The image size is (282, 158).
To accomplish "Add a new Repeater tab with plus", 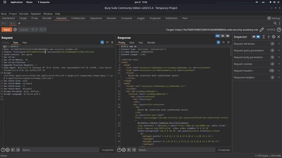I will click(19, 23).
